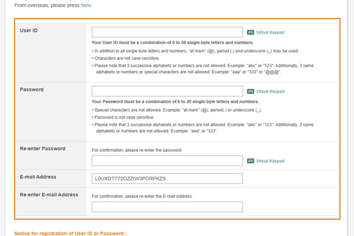Image resolution: width=354 pixels, height=236 pixels.
Task: Click the keypad icon beside Re-enter Password
Action: [251, 161]
